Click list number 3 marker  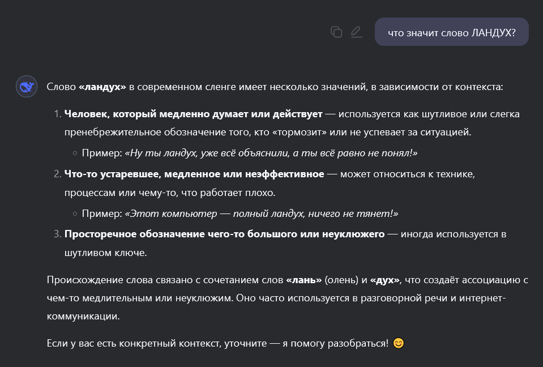57,233
